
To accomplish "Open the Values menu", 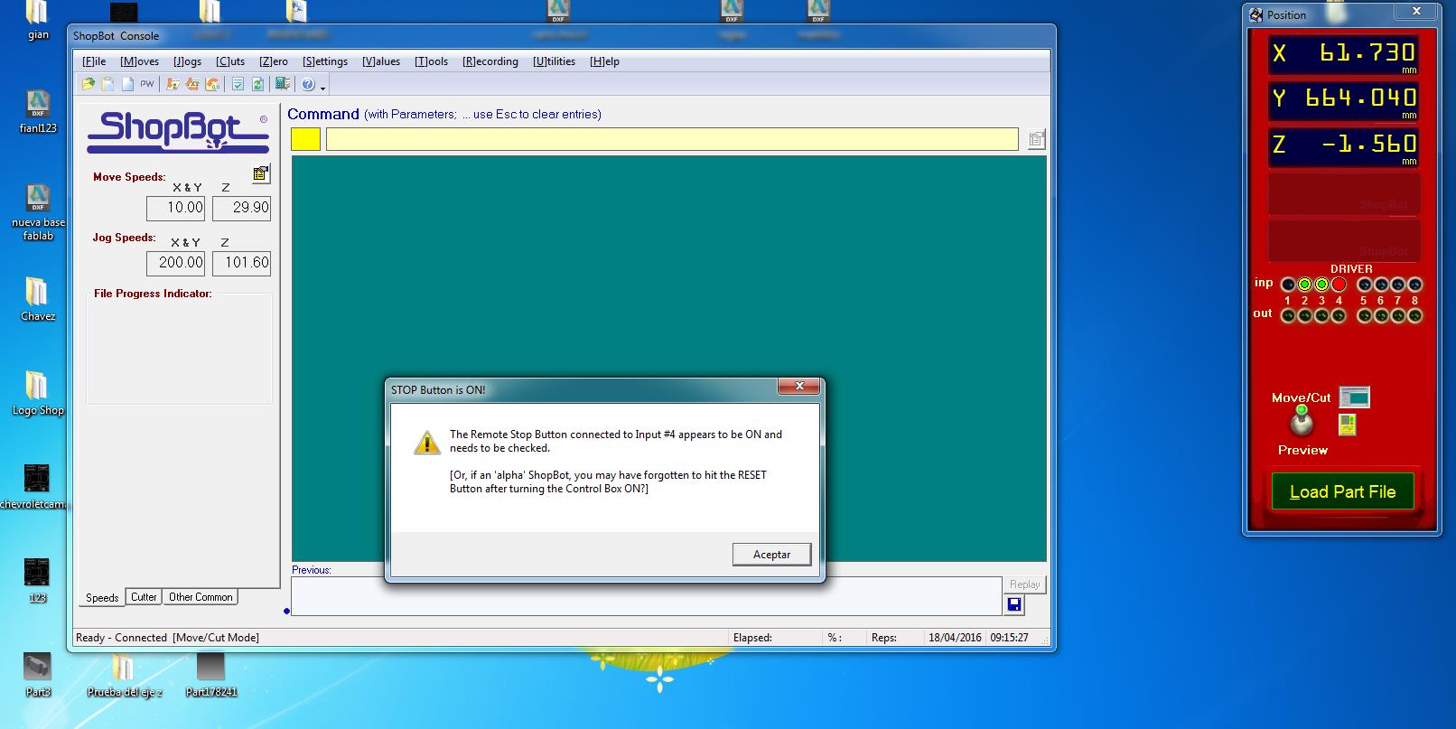I will (381, 61).
